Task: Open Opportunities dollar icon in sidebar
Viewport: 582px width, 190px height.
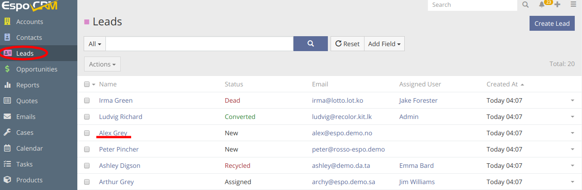Action: (x=7, y=69)
